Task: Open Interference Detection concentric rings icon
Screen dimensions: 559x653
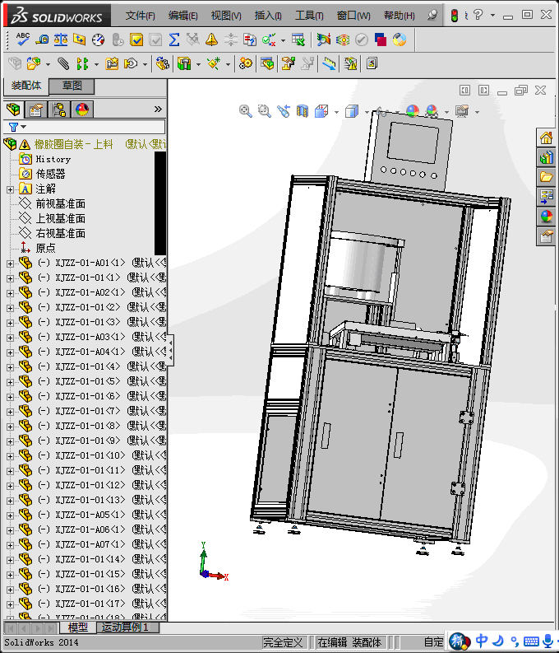Action: [343, 40]
